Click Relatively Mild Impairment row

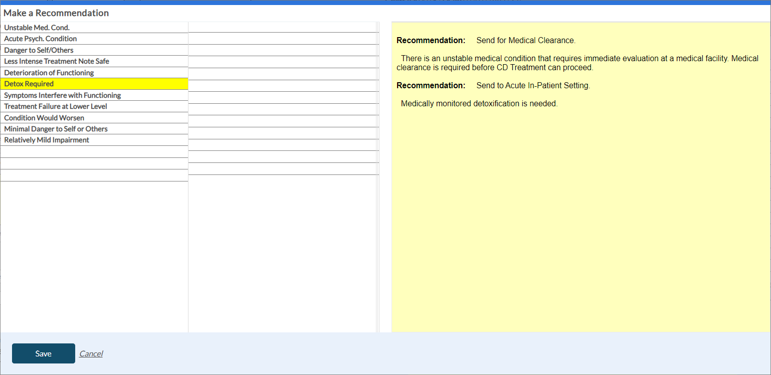pos(47,140)
